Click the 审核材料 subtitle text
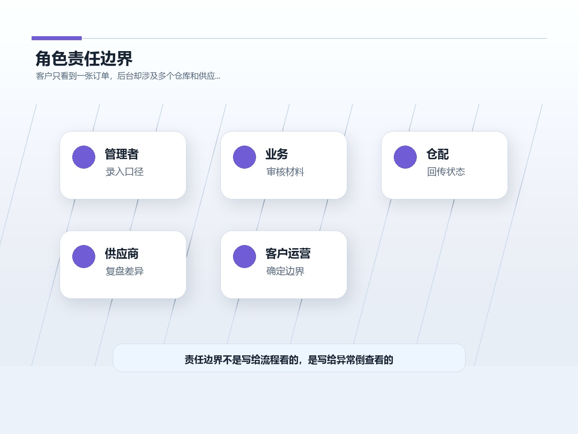This screenshot has height=434, width=578. tap(285, 172)
